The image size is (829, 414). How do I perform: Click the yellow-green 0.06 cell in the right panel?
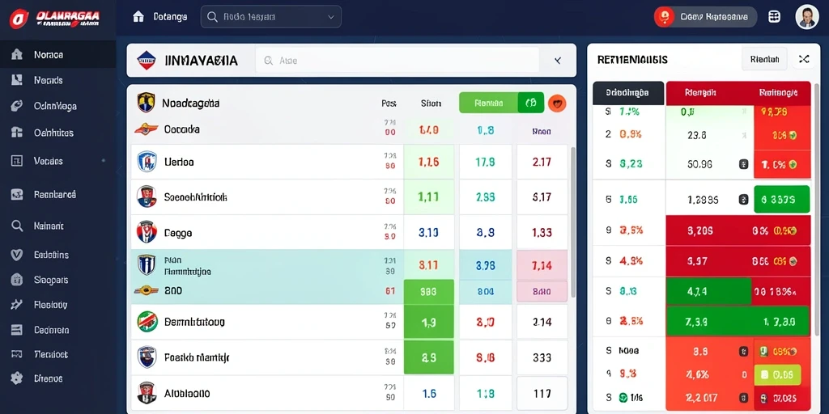pyautogui.click(x=777, y=375)
